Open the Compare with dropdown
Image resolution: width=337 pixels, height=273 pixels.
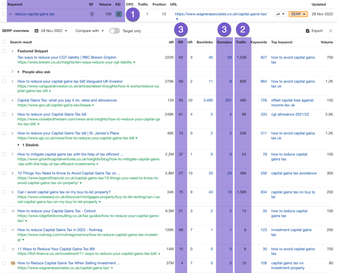click(x=90, y=31)
